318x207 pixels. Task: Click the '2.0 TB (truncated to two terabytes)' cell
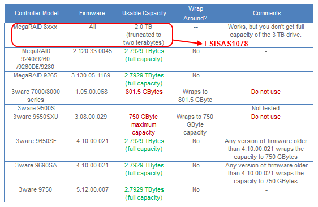pyautogui.click(x=144, y=34)
